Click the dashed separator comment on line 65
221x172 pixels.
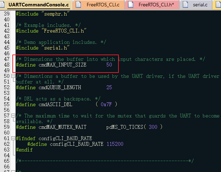click(x=105, y=161)
